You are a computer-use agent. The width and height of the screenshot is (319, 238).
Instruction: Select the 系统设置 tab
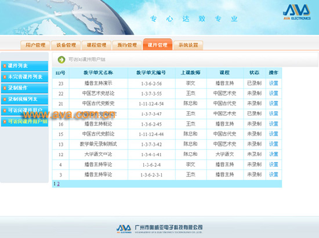[188, 45]
